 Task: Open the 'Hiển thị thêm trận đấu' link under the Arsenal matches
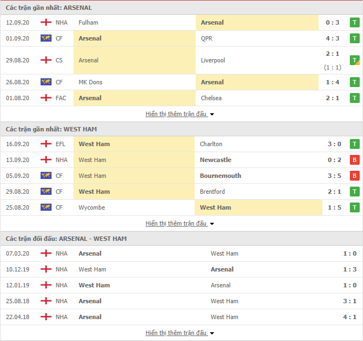coord(176,114)
